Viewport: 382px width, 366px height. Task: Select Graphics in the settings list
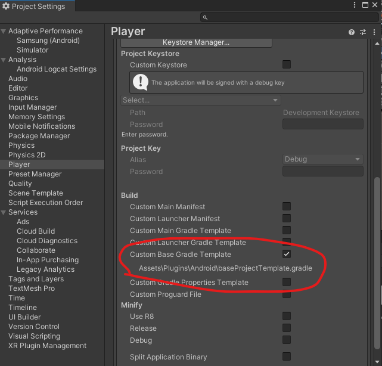[23, 98]
